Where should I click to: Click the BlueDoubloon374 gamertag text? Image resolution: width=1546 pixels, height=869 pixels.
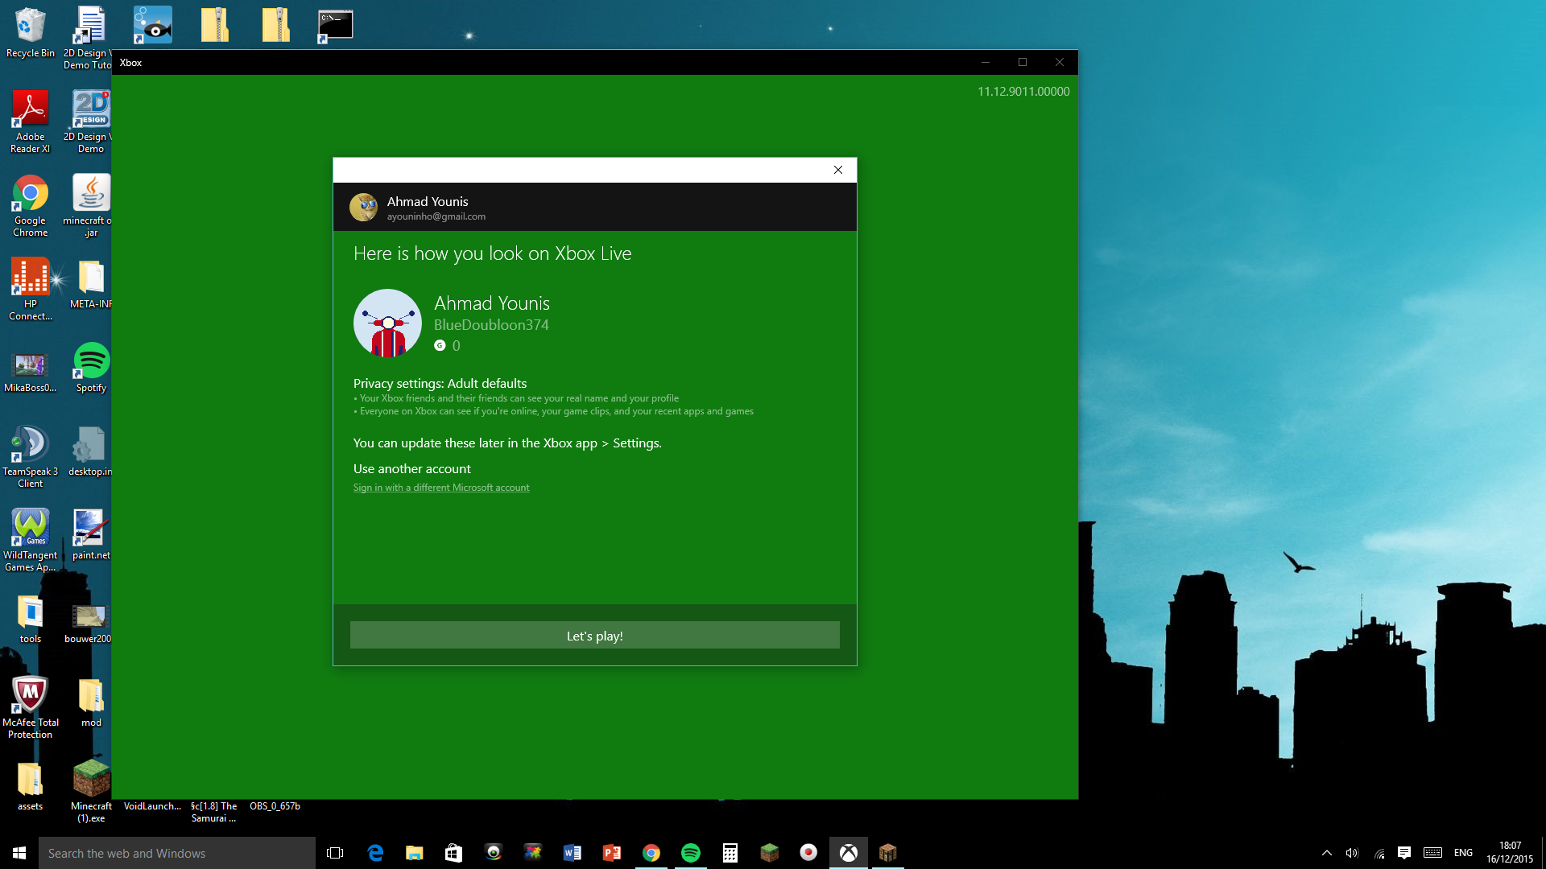pyautogui.click(x=491, y=325)
